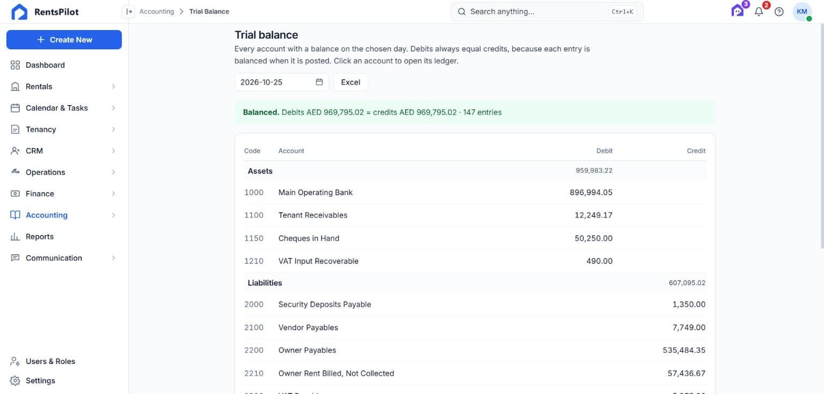
Task: Click the Rentals building icon
Action: pos(15,86)
